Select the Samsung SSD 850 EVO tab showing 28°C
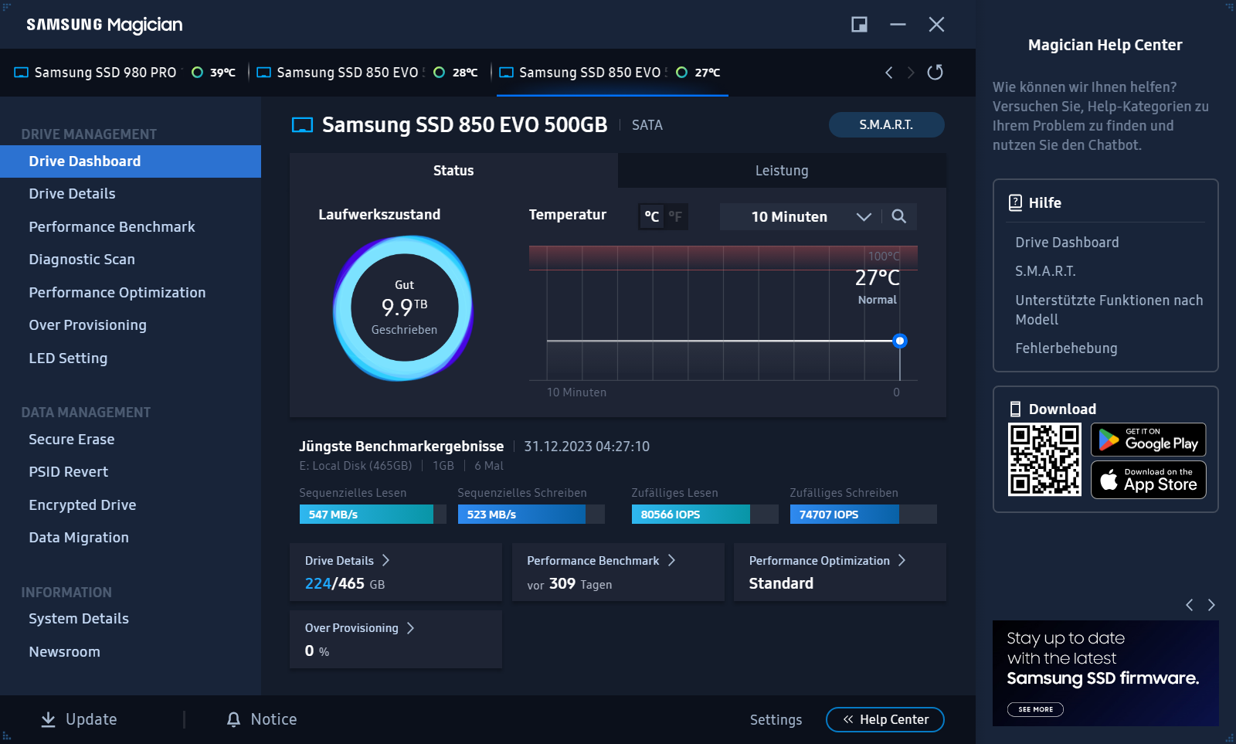Viewport: 1236px width, 744px height. (x=368, y=73)
